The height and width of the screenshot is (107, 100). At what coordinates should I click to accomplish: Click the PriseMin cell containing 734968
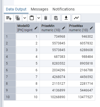(x=53, y=37)
